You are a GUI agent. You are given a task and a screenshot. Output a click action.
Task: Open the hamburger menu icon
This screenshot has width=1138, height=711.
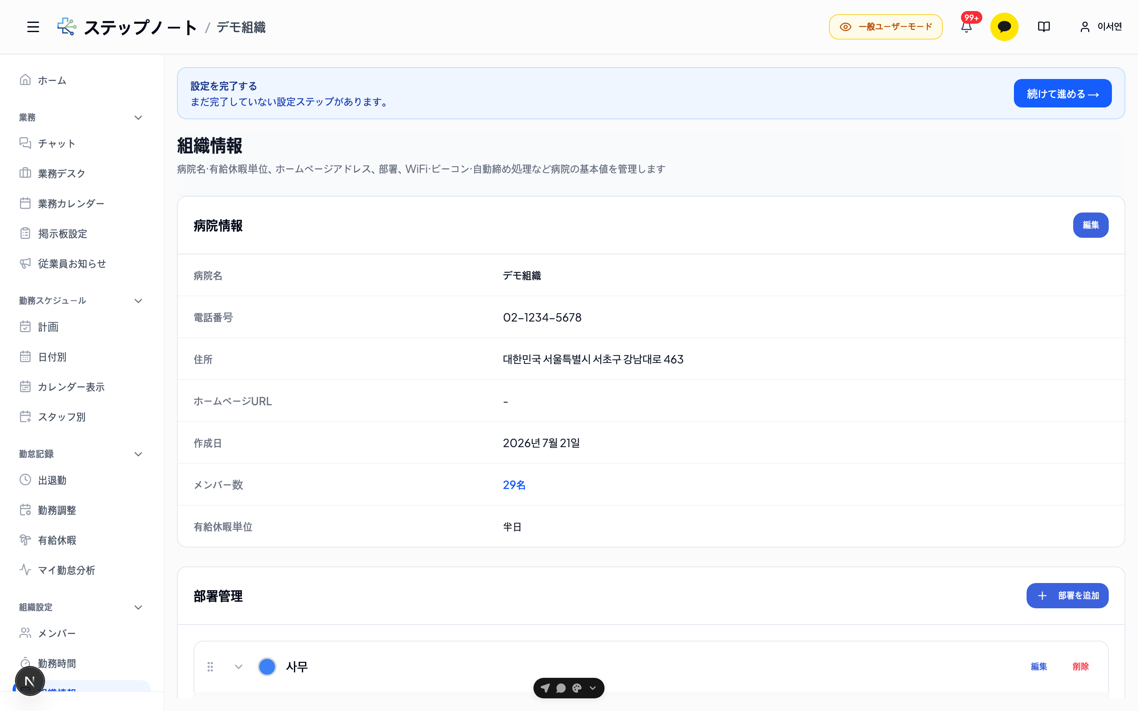(33, 27)
